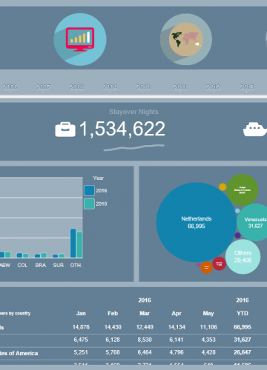
Task: Click the 6,475 January cell
Action: click(81, 340)
